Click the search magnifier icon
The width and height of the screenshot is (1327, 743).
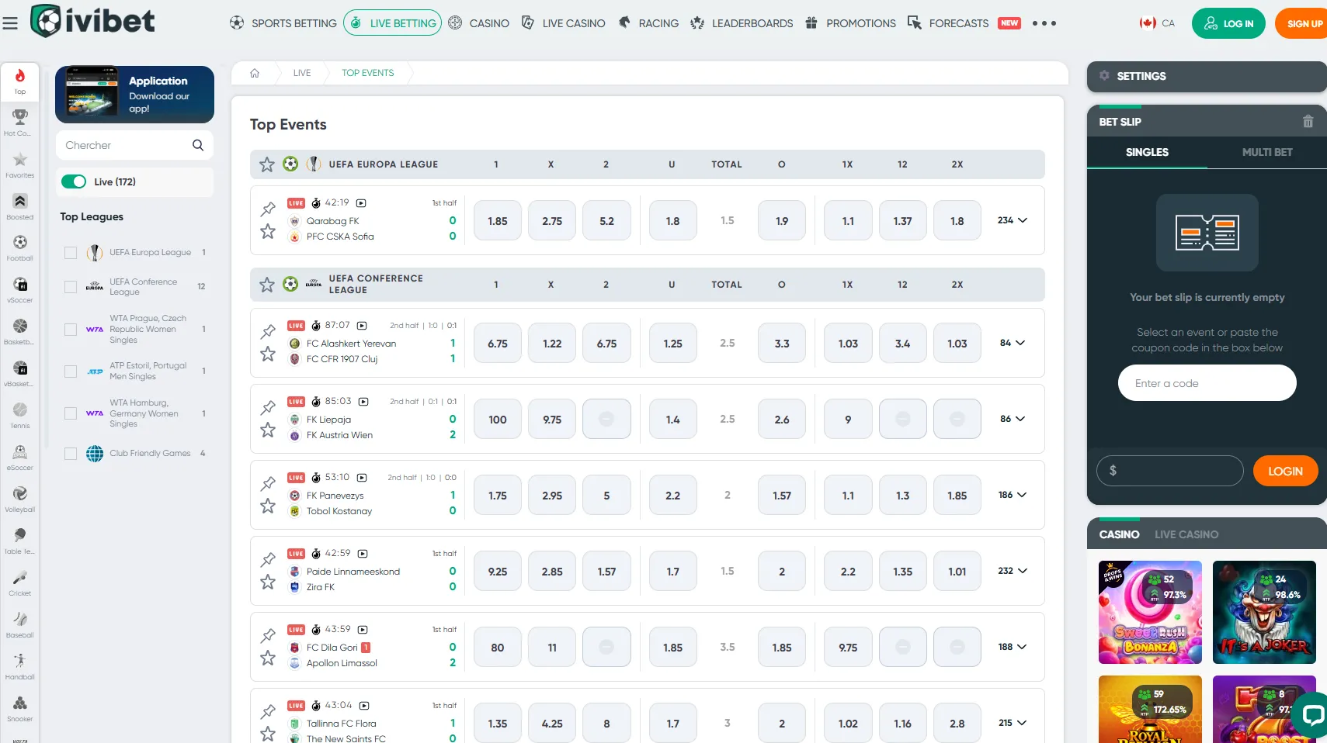(198, 145)
